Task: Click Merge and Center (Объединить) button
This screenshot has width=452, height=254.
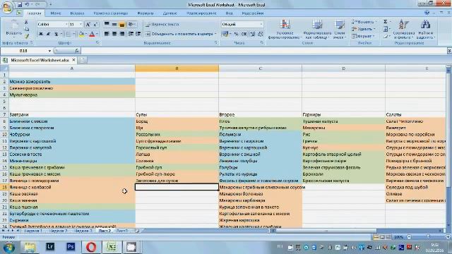Action: 181,34
